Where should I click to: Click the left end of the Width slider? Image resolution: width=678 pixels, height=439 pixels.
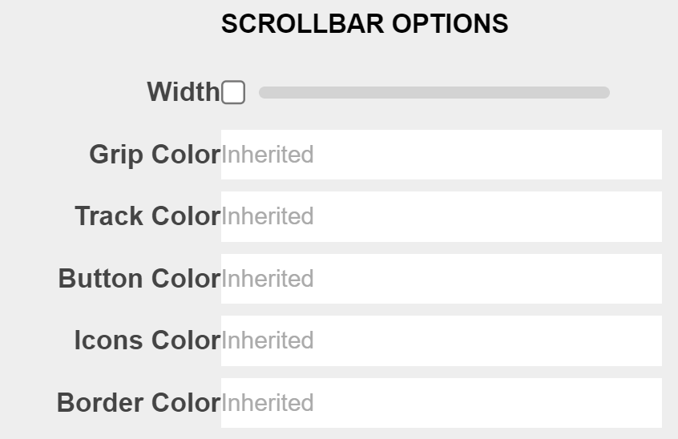[264, 93]
